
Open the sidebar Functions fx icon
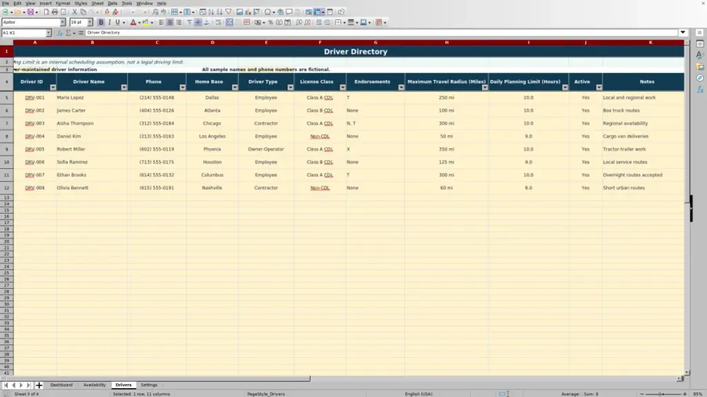(x=700, y=90)
